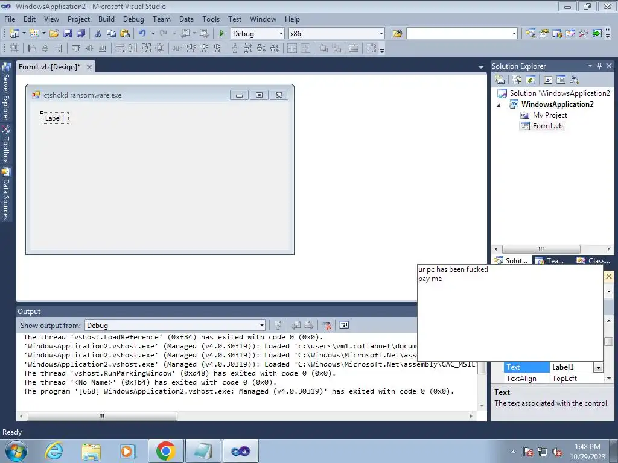Screen dimensions: 618x463
Task: Cut selection with the scissors icon
Action: [98, 34]
